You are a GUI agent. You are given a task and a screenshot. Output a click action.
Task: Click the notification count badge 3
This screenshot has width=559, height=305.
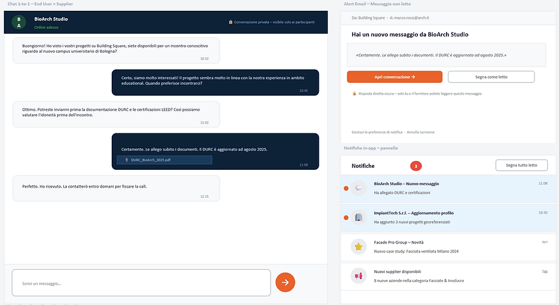point(416,166)
